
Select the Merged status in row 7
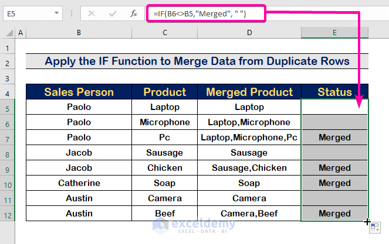pos(334,138)
